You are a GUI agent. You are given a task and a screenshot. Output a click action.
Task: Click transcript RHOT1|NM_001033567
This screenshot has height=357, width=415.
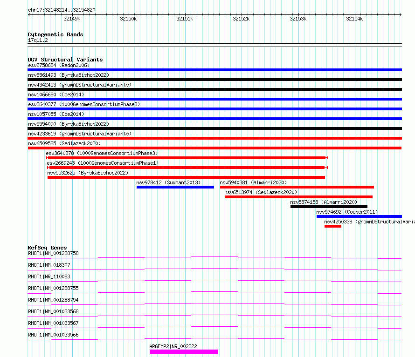[53, 323]
